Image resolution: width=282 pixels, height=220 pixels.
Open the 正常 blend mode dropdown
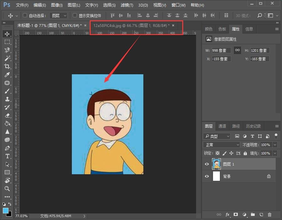pos(221,145)
